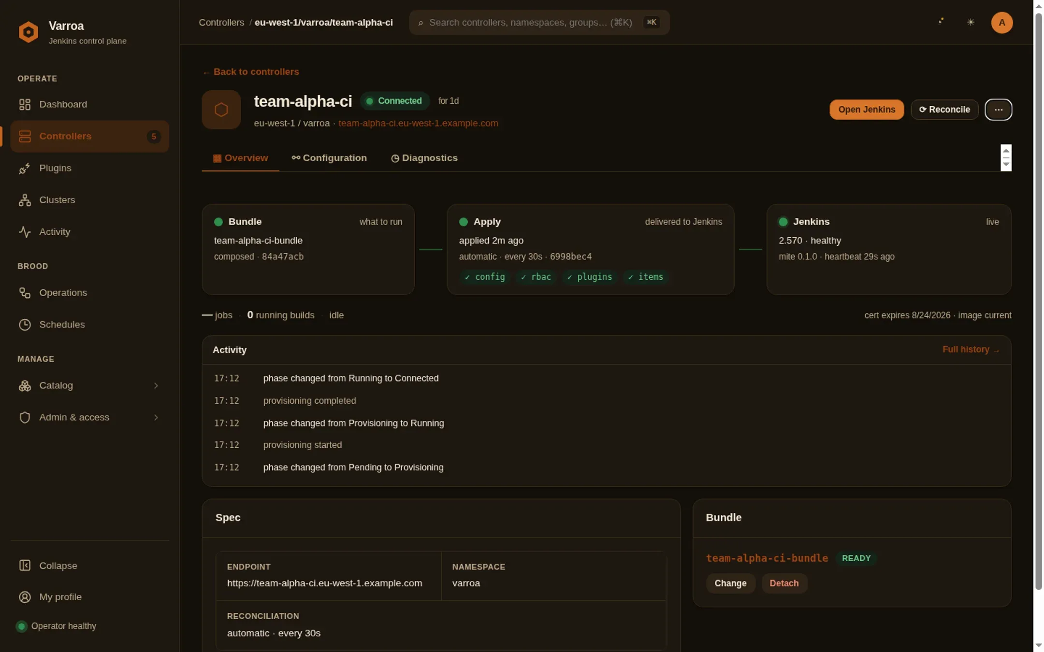This screenshot has width=1044, height=652.
Task: Click the Controllers count badge 5
Action: coord(154,136)
